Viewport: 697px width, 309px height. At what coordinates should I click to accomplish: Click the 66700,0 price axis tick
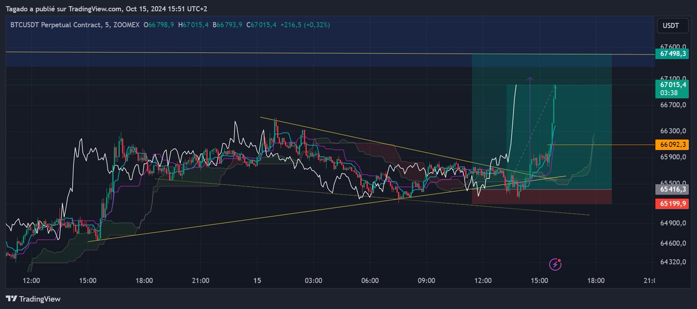click(673, 105)
